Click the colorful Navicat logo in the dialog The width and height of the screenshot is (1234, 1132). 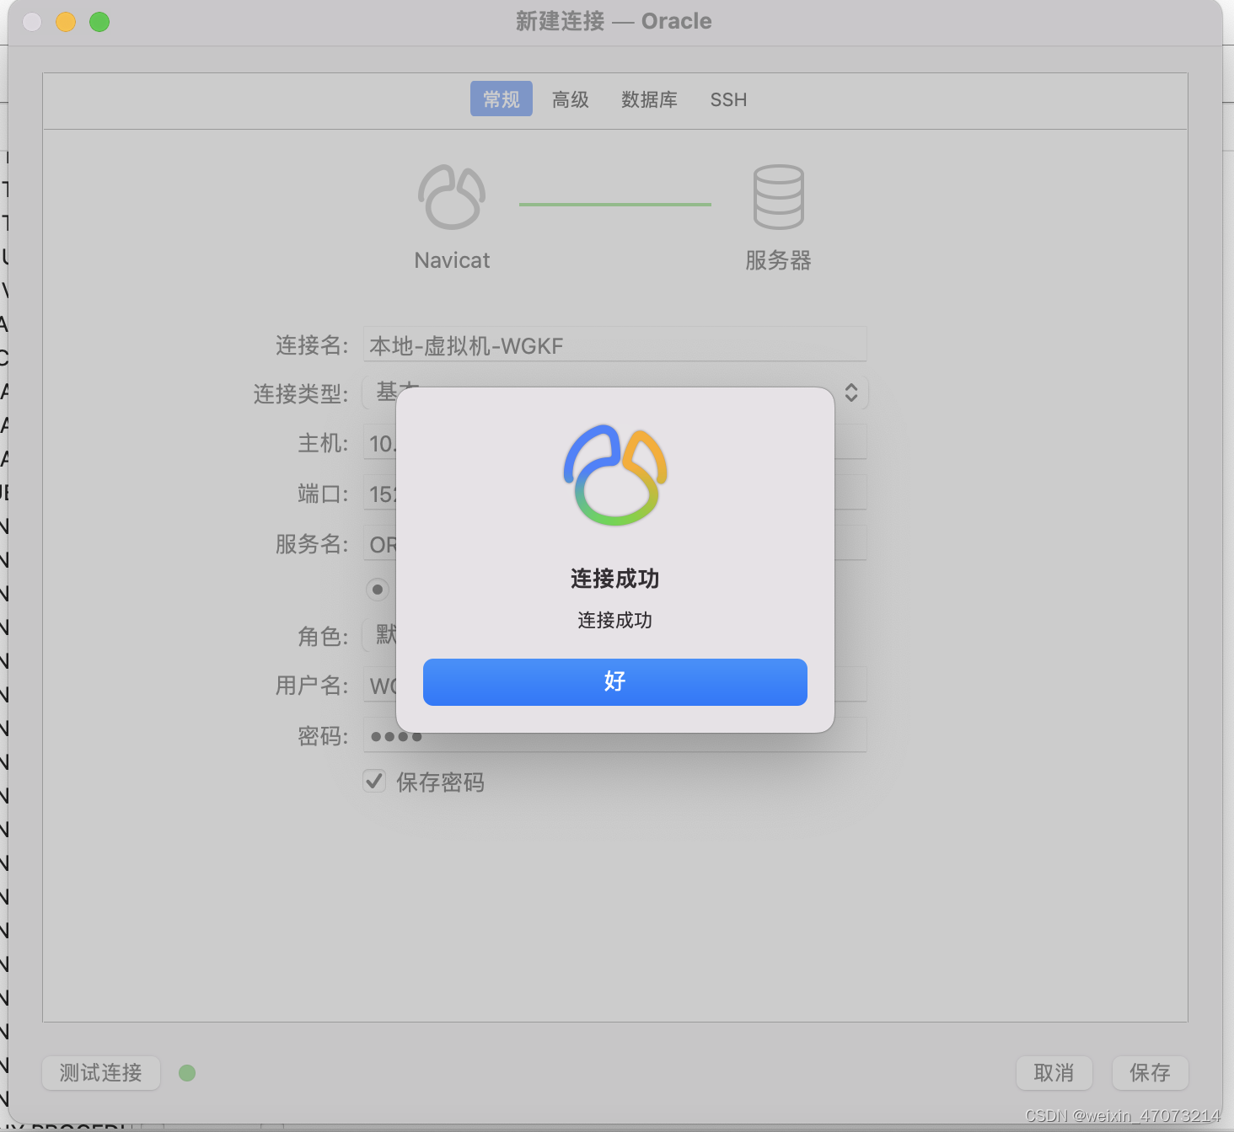coord(615,475)
